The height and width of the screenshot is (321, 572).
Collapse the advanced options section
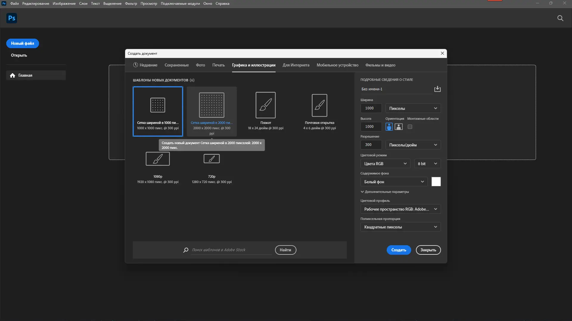362,192
